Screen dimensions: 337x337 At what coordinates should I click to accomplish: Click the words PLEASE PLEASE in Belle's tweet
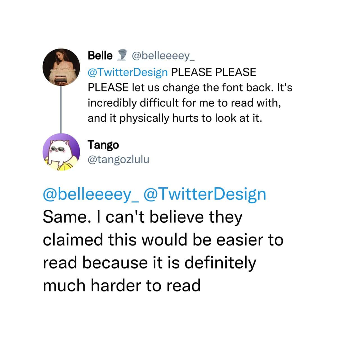[214, 72]
